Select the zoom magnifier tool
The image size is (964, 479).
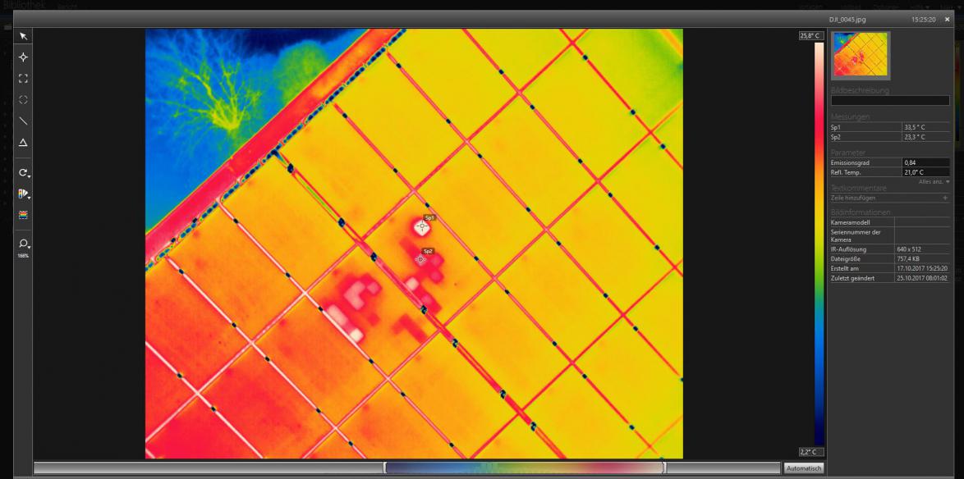click(x=22, y=243)
